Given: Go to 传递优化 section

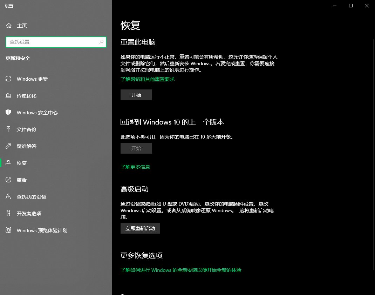Looking at the screenshot, I should 56,95.
